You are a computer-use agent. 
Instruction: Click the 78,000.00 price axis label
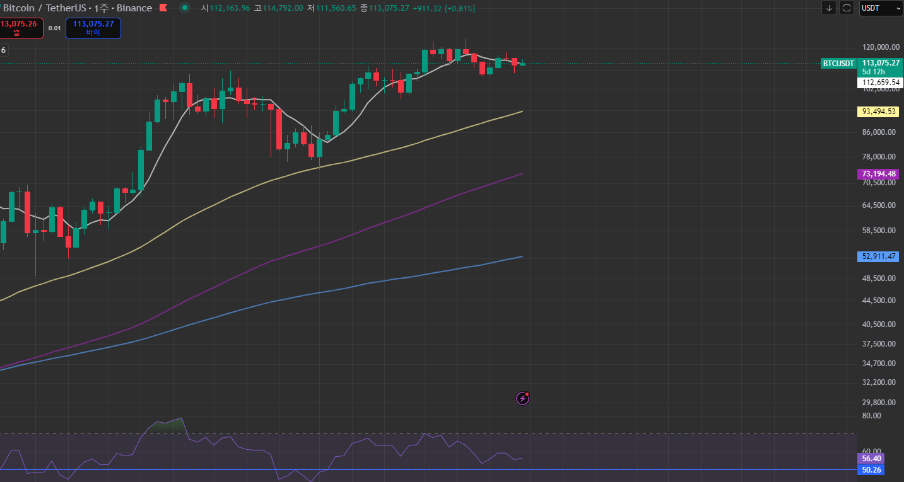coord(879,157)
